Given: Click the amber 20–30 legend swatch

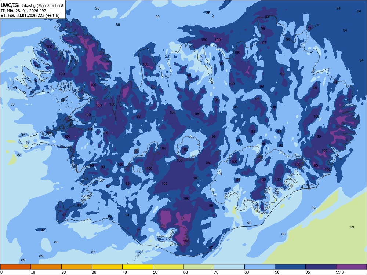Looking at the screenshot, I should click(x=77, y=267).
